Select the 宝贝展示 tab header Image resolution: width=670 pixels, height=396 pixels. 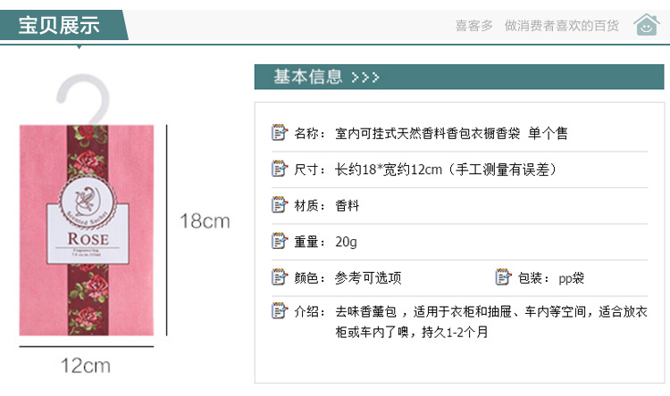coord(60,25)
